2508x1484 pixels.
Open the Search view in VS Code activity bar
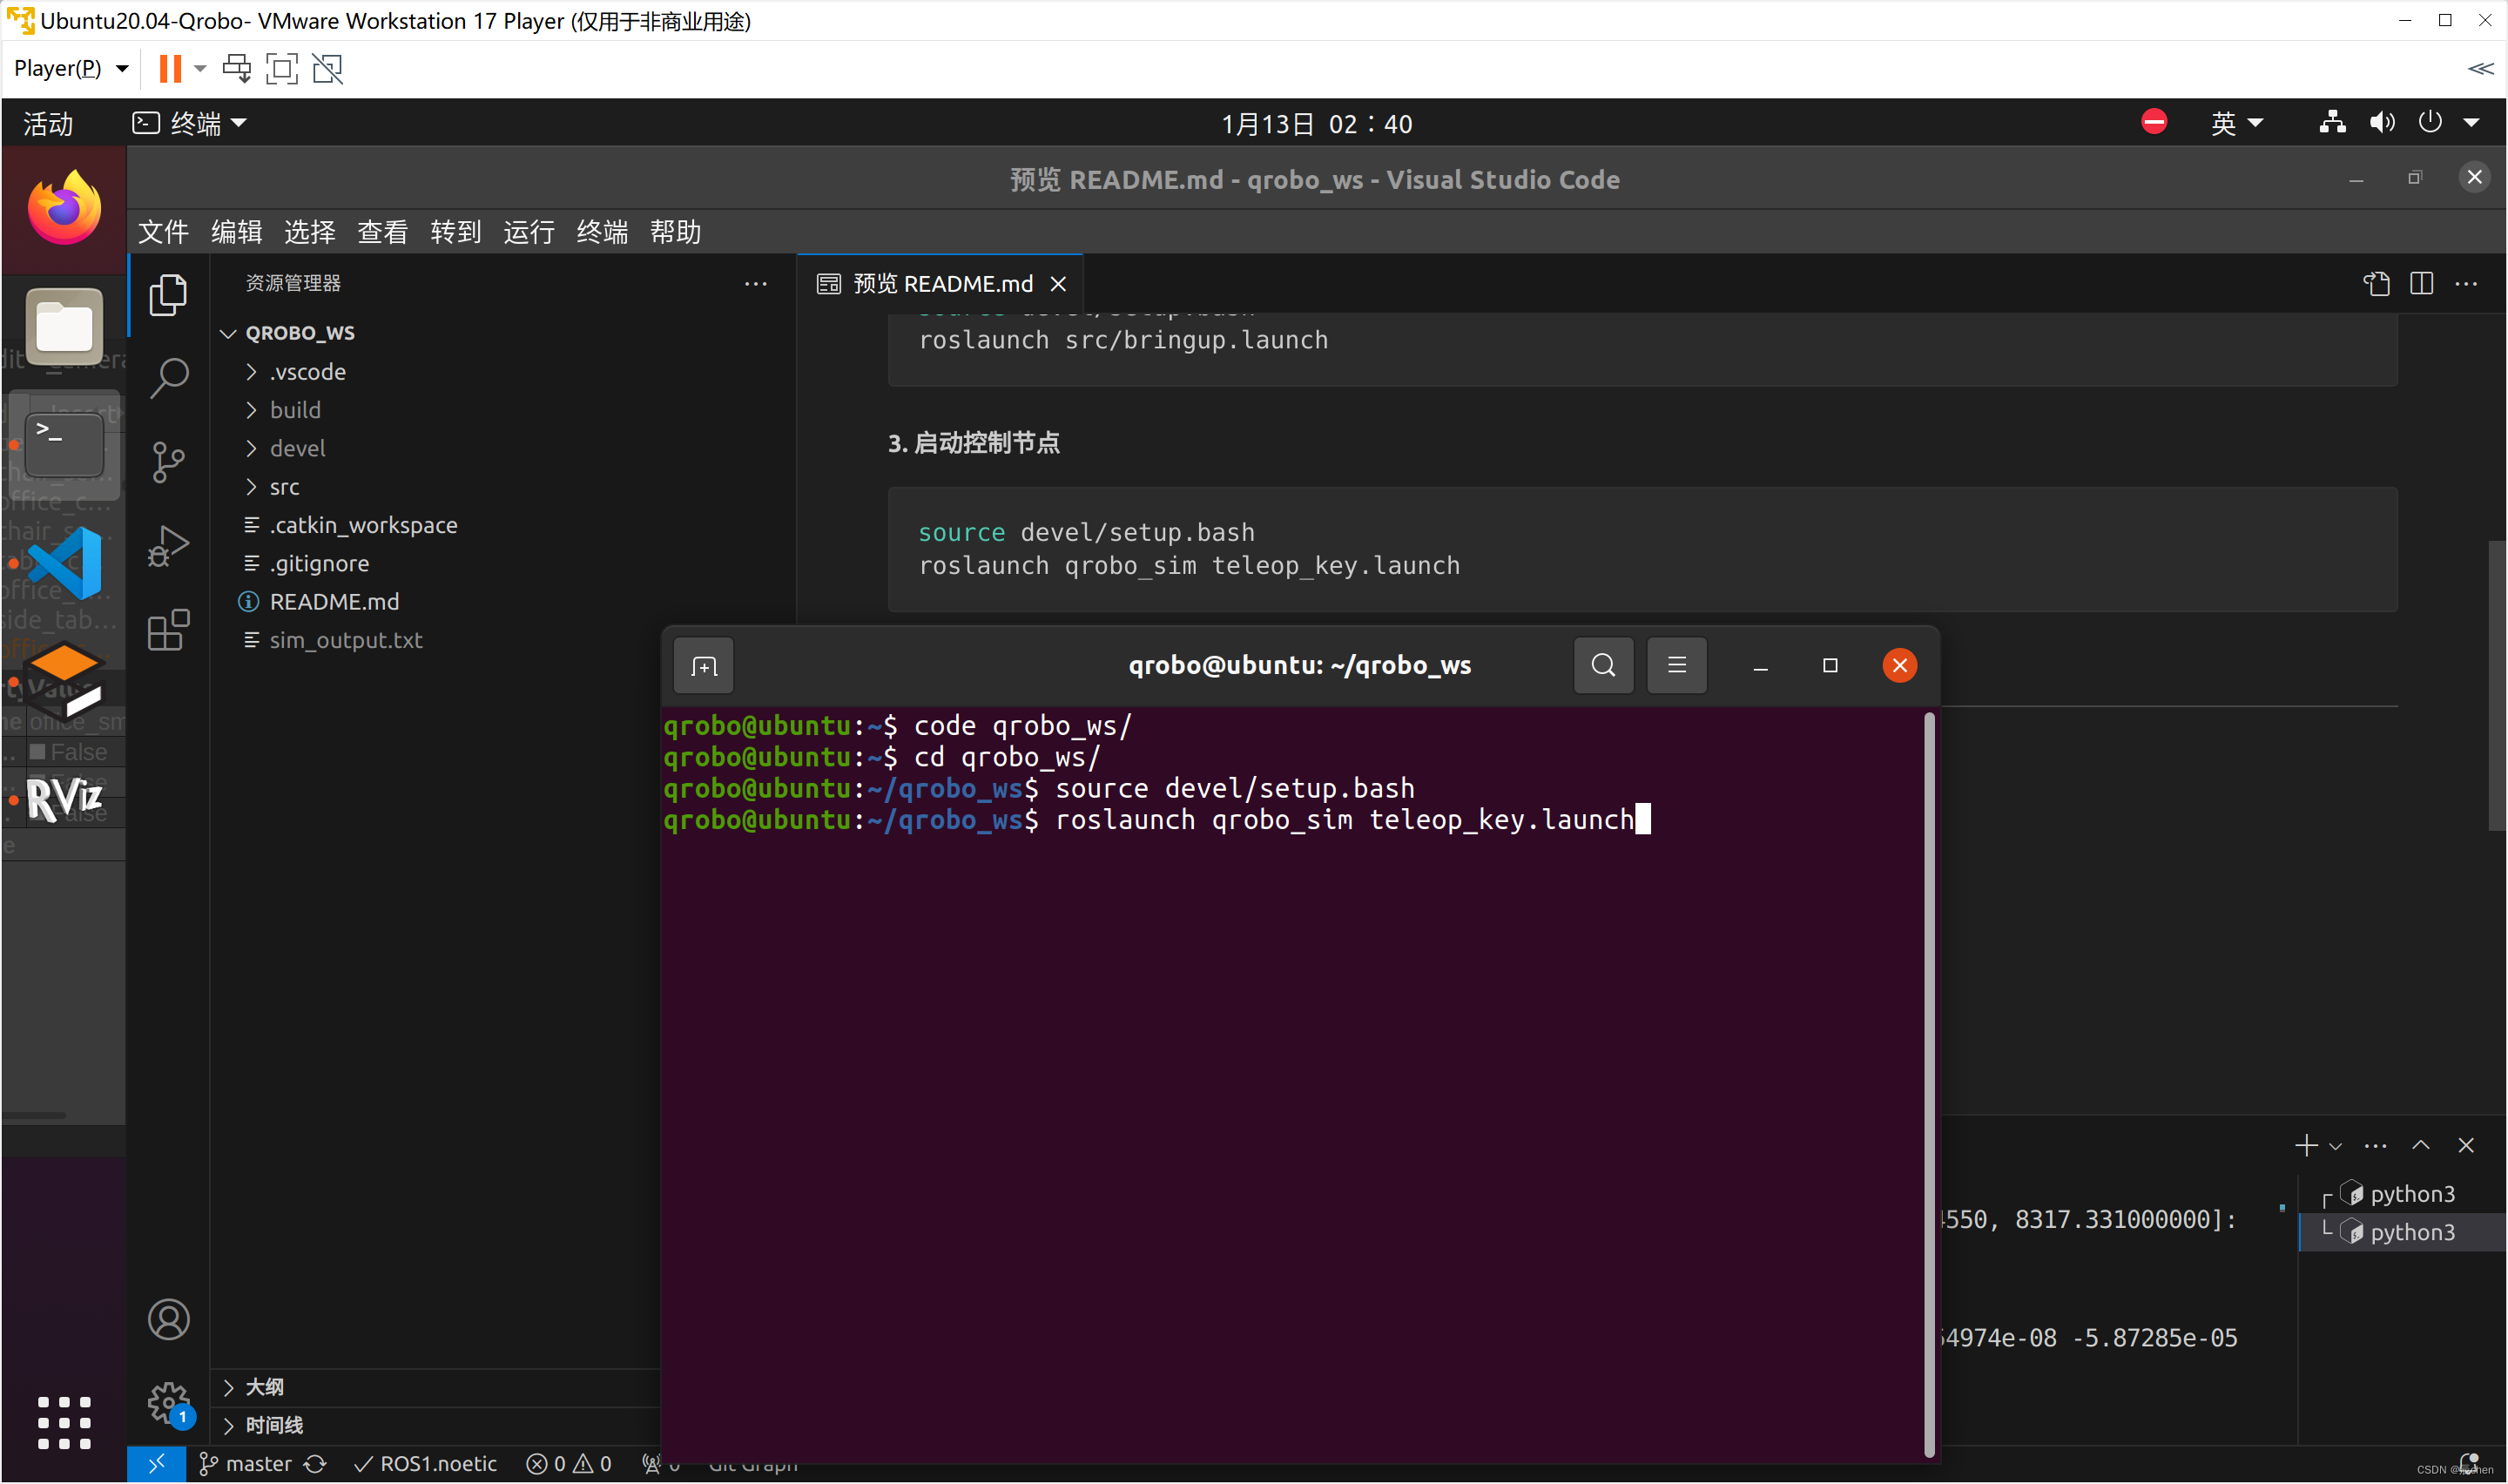168,379
